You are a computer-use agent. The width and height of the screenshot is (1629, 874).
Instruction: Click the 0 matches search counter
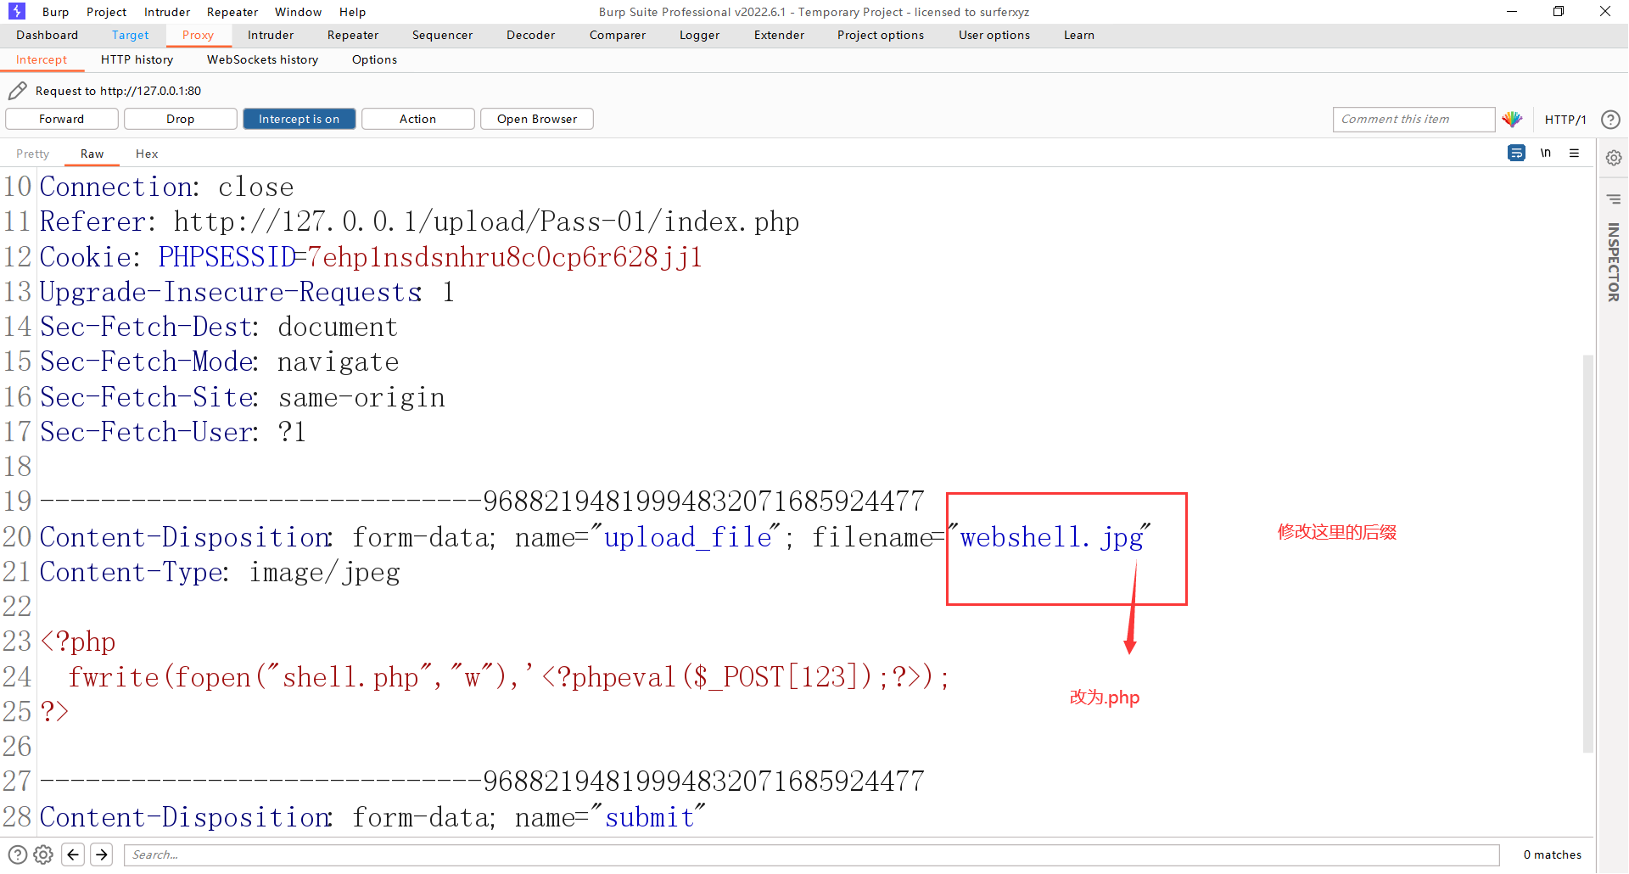[1553, 854]
